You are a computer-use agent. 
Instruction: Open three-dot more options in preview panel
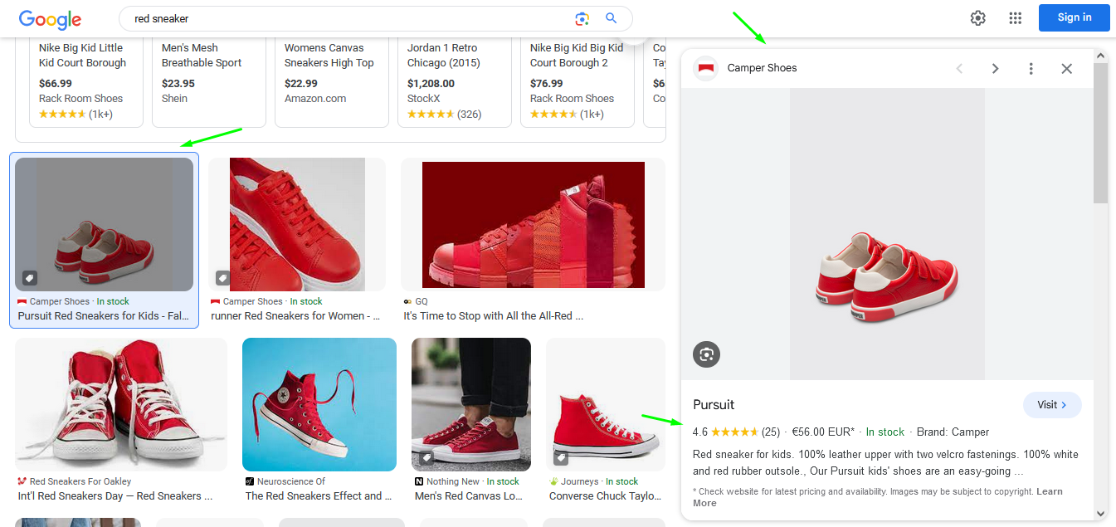pos(1031,69)
